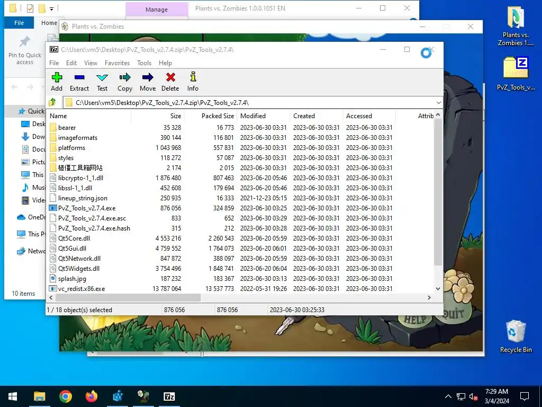
Task: Select the Qt5Network.dll row
Action: coord(240,258)
